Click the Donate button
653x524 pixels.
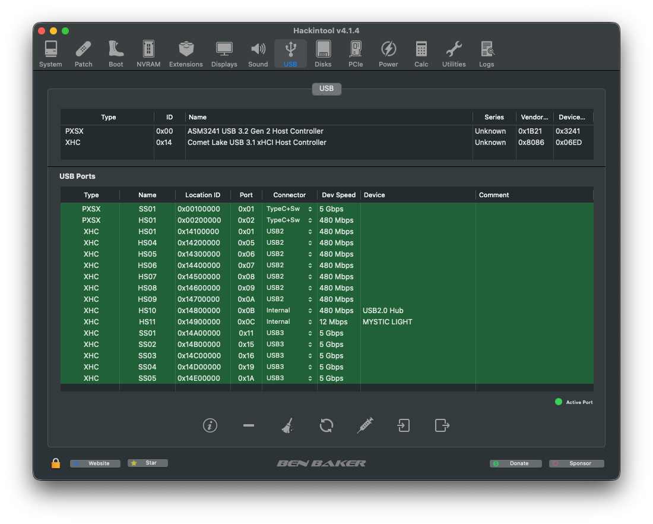click(516, 463)
